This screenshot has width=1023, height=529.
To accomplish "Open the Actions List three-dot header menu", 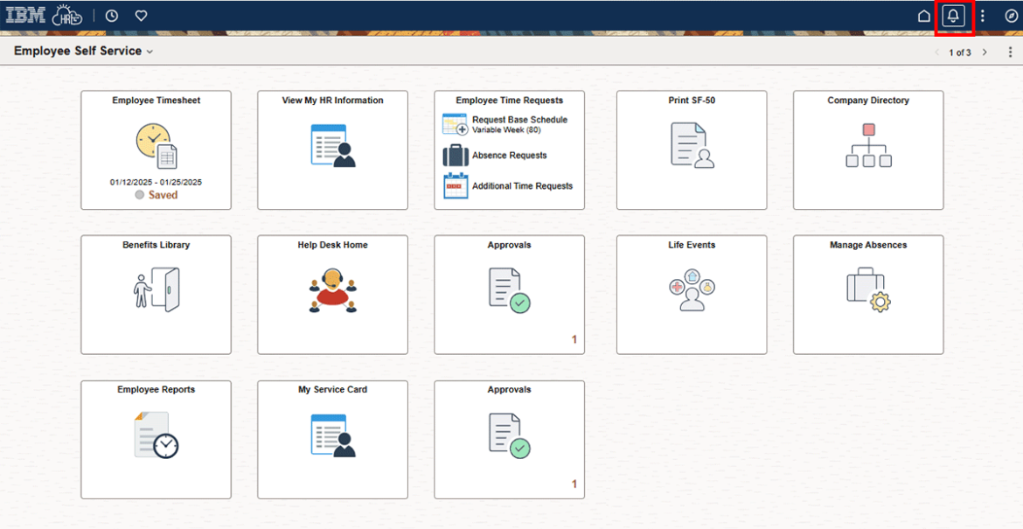I will tap(982, 15).
